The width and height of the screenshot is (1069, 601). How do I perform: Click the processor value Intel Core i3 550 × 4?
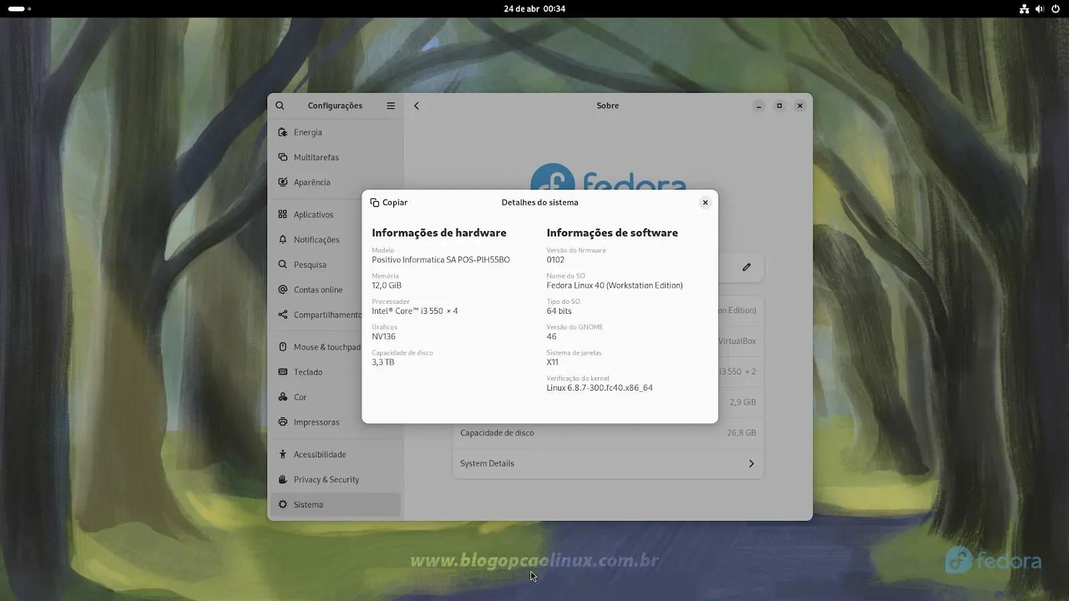[x=415, y=311]
